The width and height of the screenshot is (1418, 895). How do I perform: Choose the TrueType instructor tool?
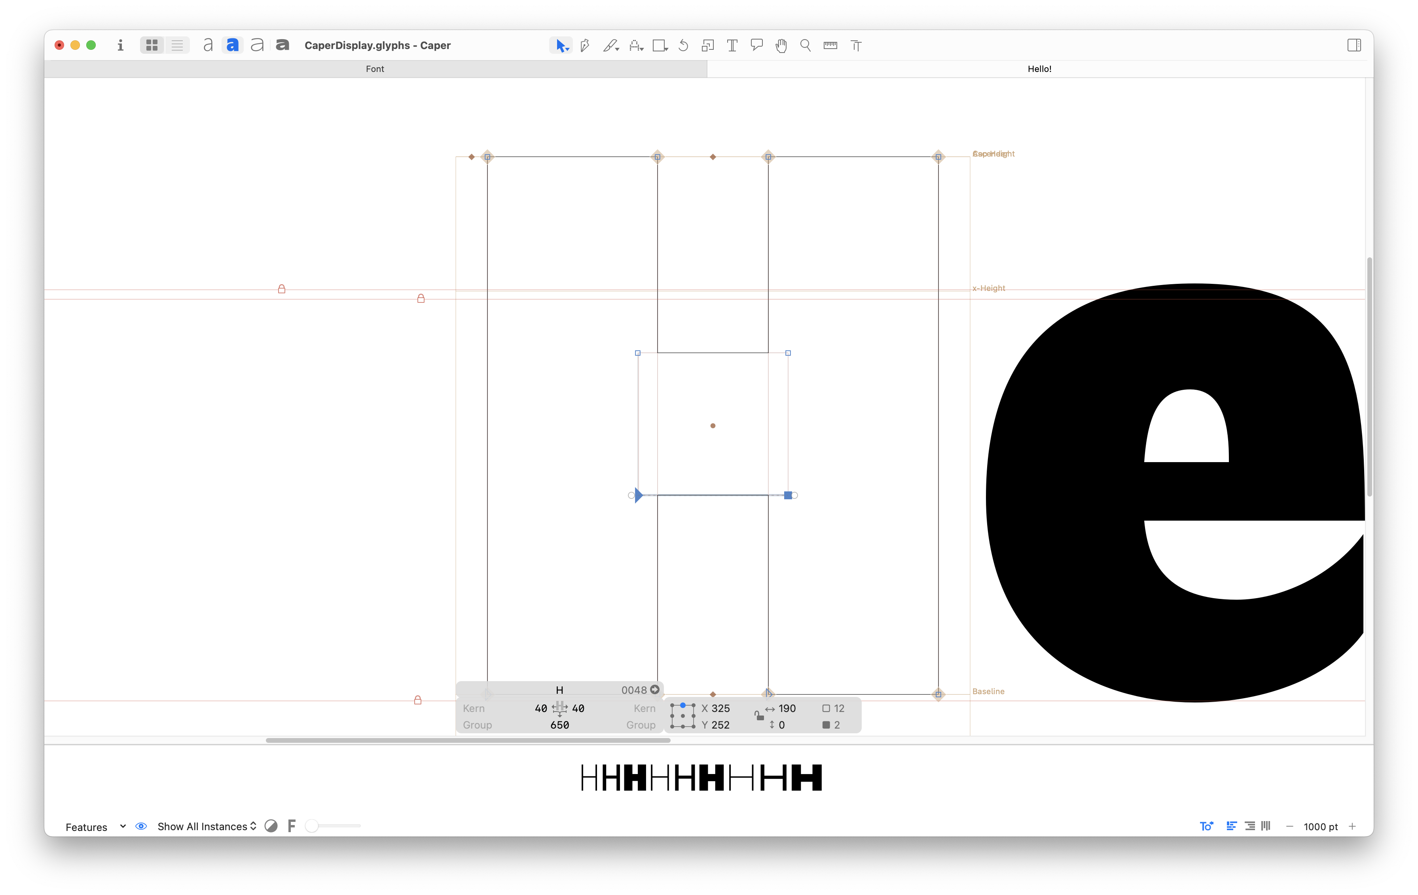(x=856, y=45)
